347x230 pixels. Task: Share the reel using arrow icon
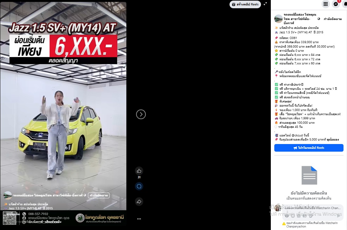point(139,202)
